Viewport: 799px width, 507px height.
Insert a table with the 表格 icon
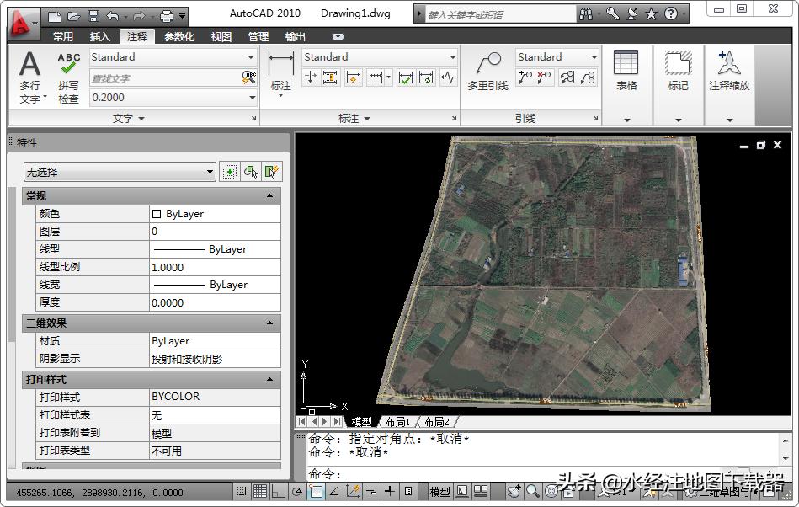coord(626,71)
